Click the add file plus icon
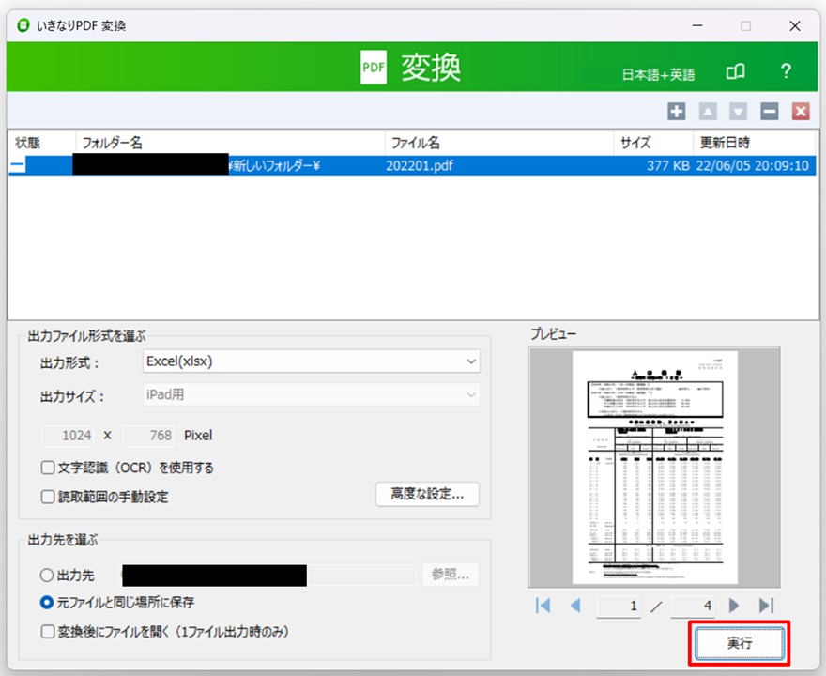This screenshot has width=826, height=676. pos(677,112)
